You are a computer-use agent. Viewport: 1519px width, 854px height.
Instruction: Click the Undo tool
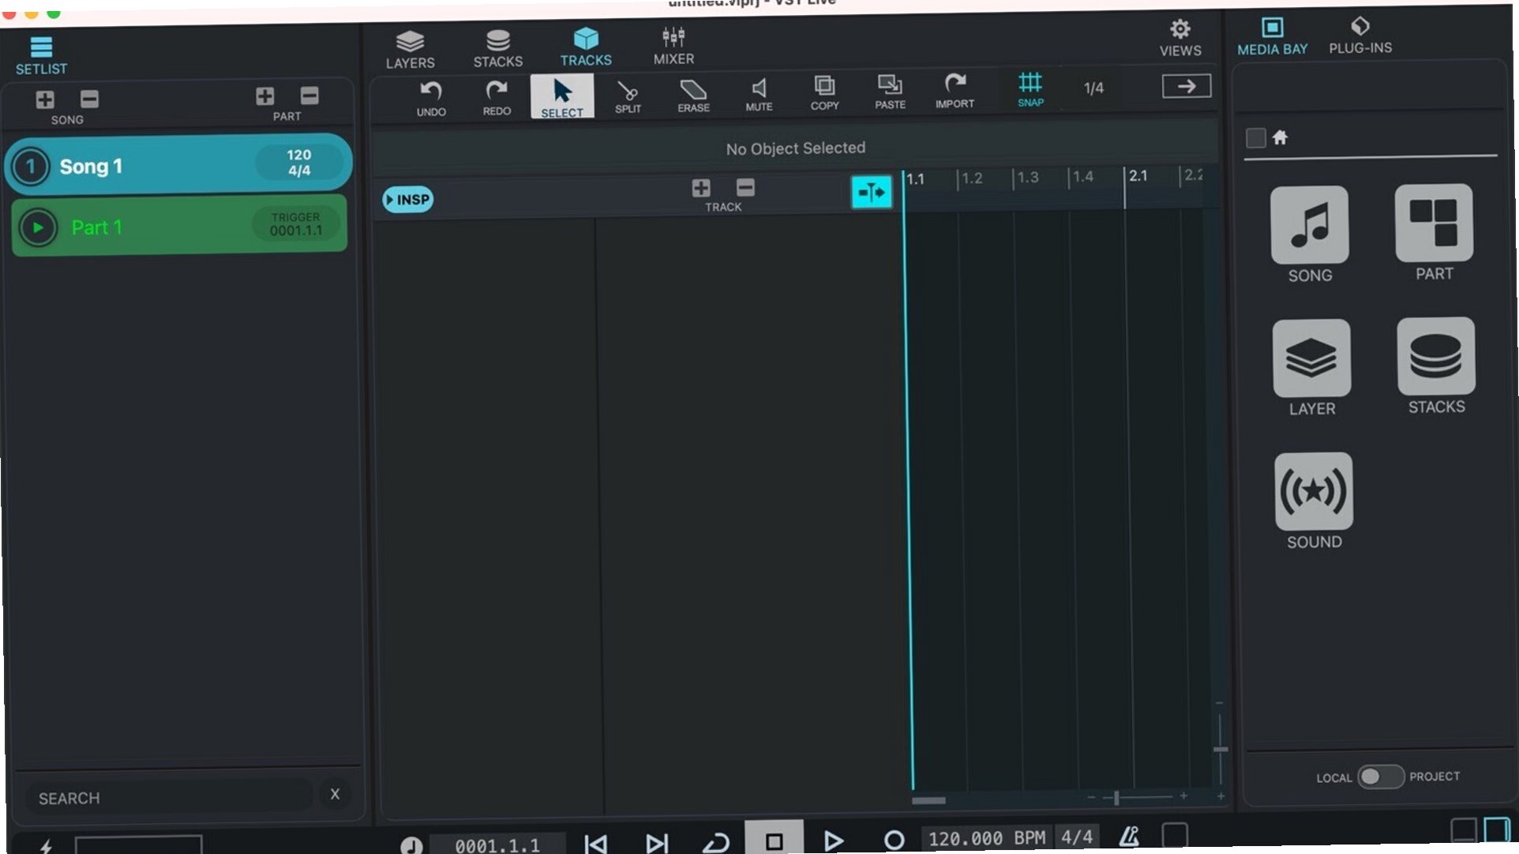pos(431,99)
